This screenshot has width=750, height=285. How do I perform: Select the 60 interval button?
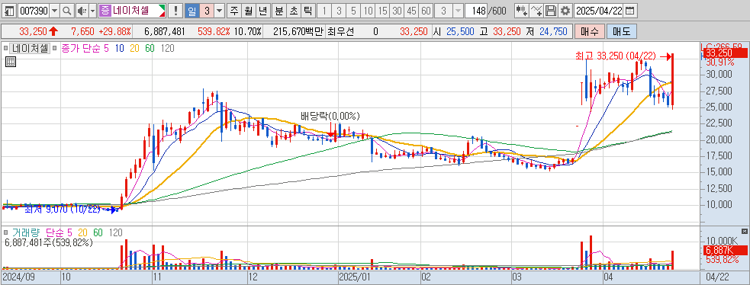(x=427, y=11)
